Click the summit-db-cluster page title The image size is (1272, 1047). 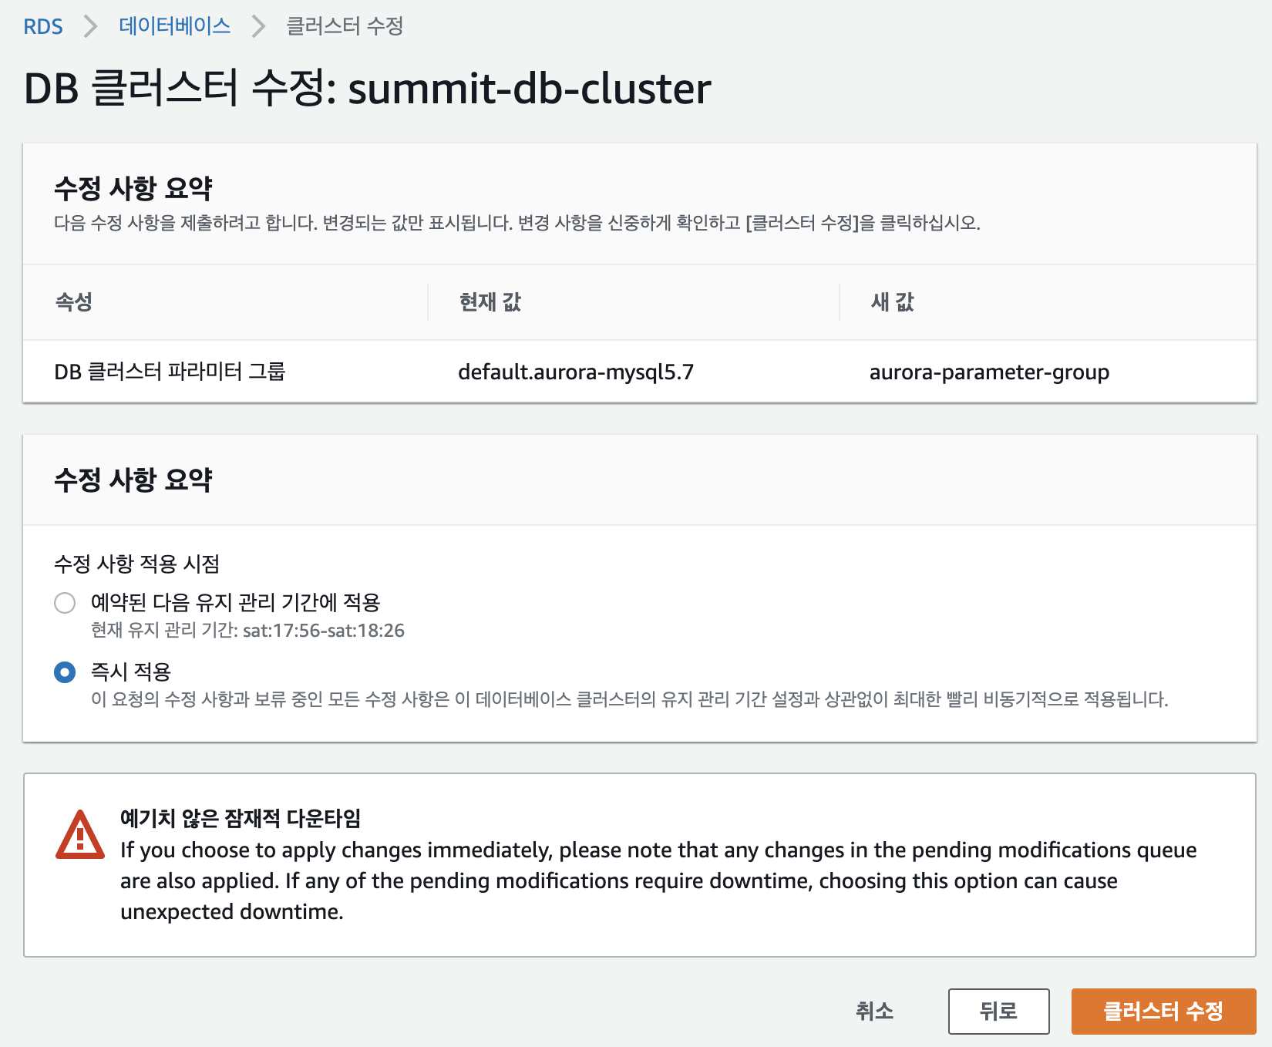pyautogui.click(x=529, y=89)
